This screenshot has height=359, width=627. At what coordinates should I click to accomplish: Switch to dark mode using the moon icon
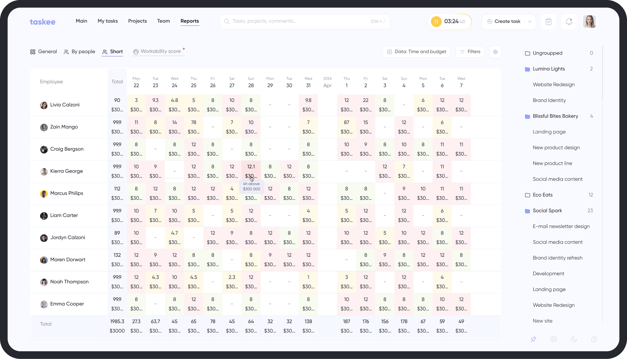click(574, 339)
